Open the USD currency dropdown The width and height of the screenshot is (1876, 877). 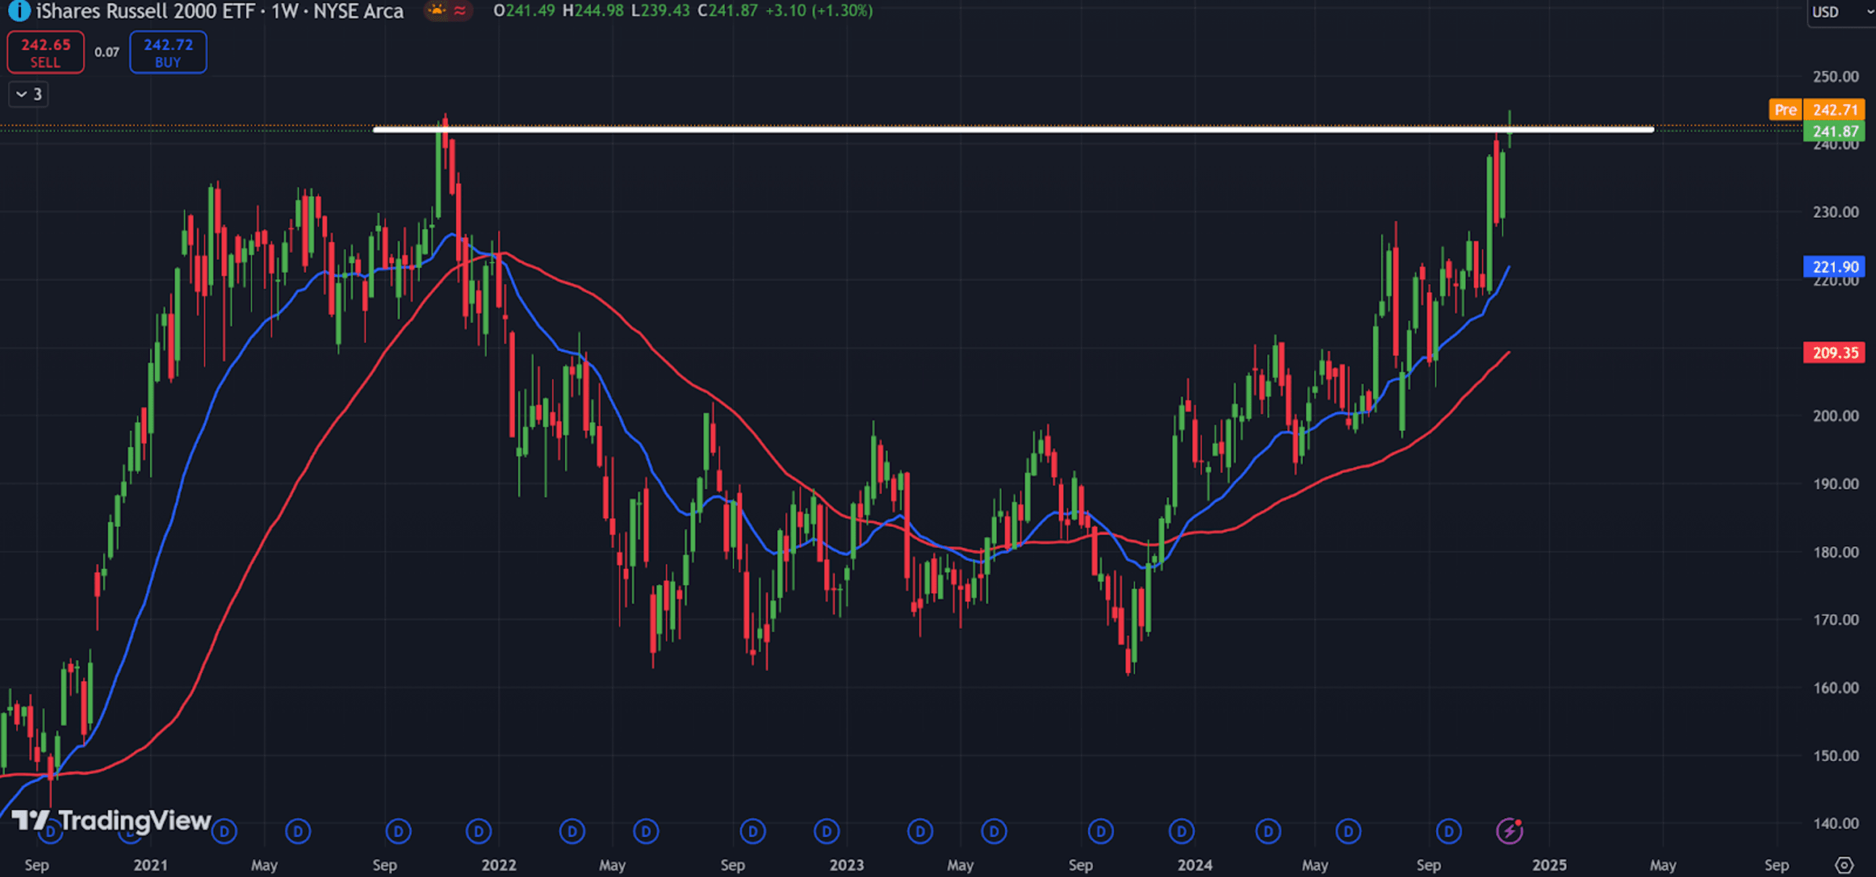pos(1840,12)
